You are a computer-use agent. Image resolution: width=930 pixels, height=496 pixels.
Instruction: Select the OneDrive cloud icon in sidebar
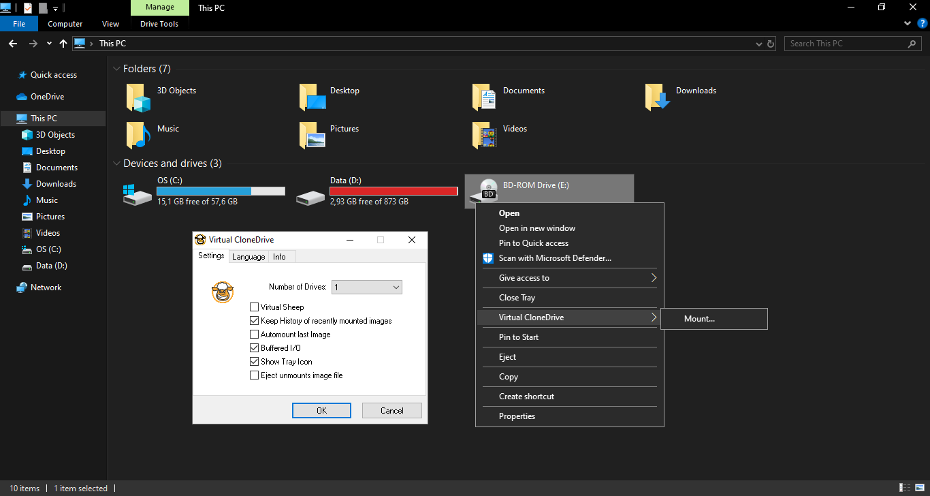click(x=21, y=96)
